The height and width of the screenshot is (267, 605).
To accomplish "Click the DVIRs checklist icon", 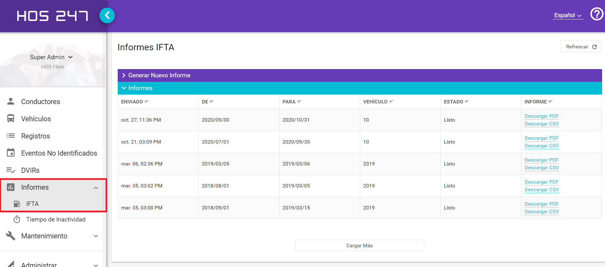I will [11, 170].
